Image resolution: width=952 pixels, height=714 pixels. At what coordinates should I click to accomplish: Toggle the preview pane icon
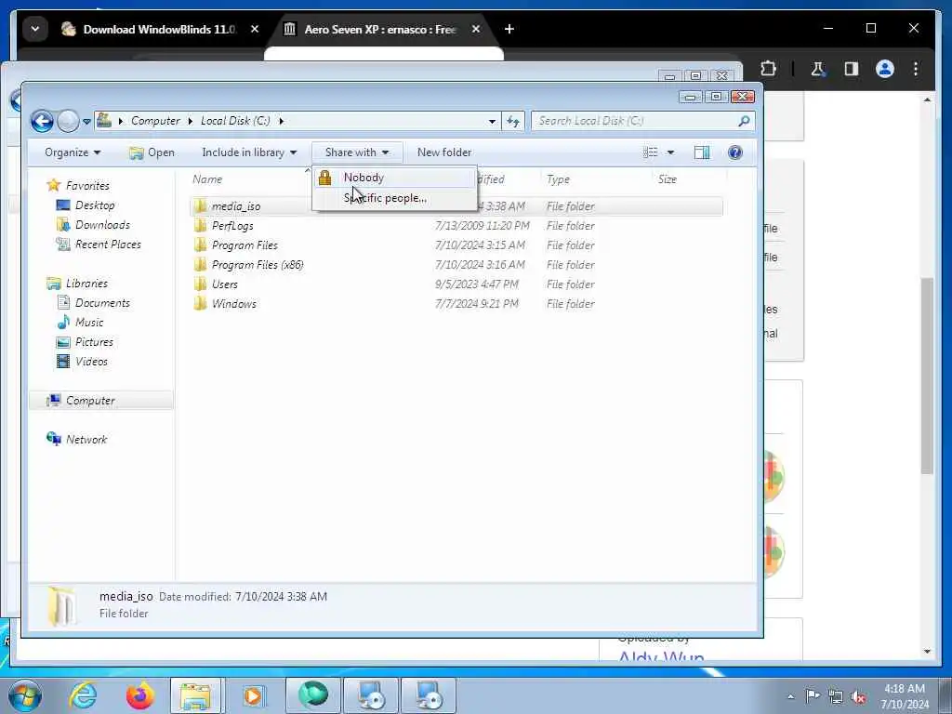coord(702,152)
